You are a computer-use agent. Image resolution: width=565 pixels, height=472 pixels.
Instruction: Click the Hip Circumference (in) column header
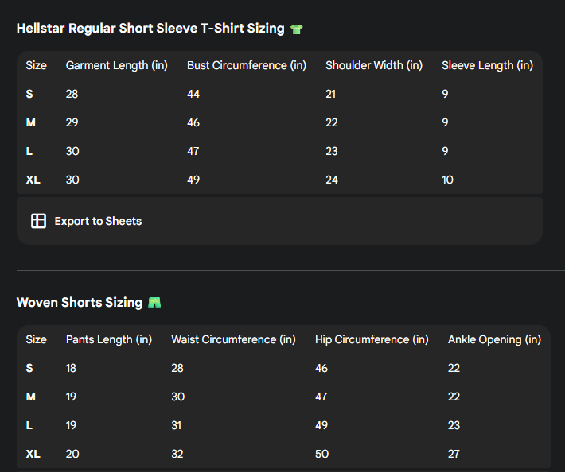pos(372,339)
